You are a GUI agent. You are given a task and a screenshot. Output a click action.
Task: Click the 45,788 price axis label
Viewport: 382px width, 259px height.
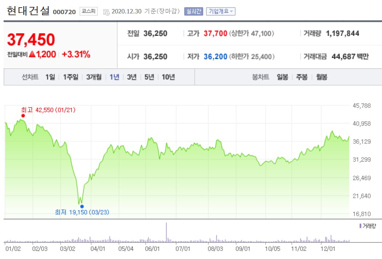(362, 105)
